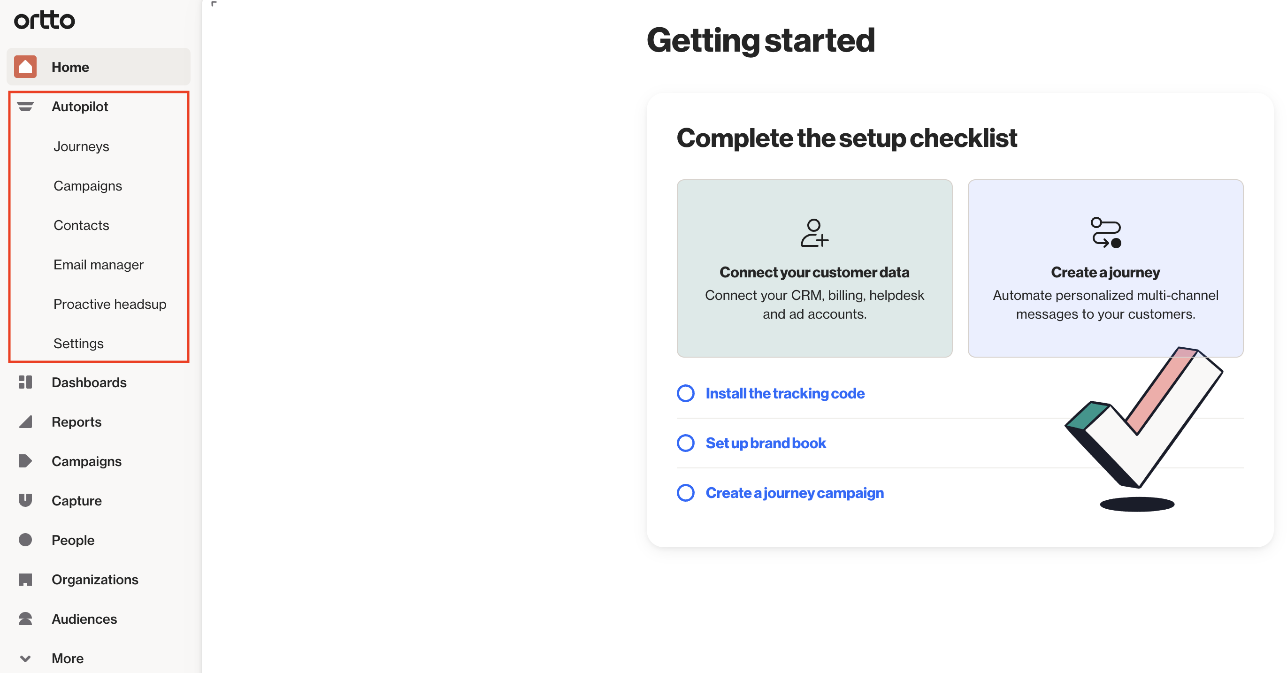Viewport: 1287px width, 673px height.
Task: Click the People circle icon
Action: 25,540
